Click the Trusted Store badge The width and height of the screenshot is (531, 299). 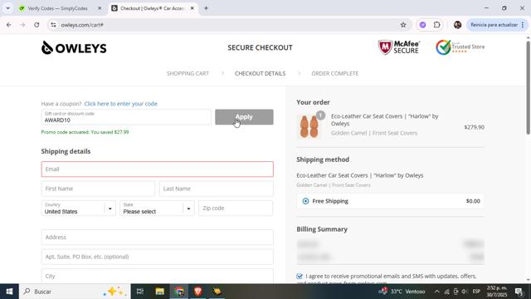pos(460,47)
